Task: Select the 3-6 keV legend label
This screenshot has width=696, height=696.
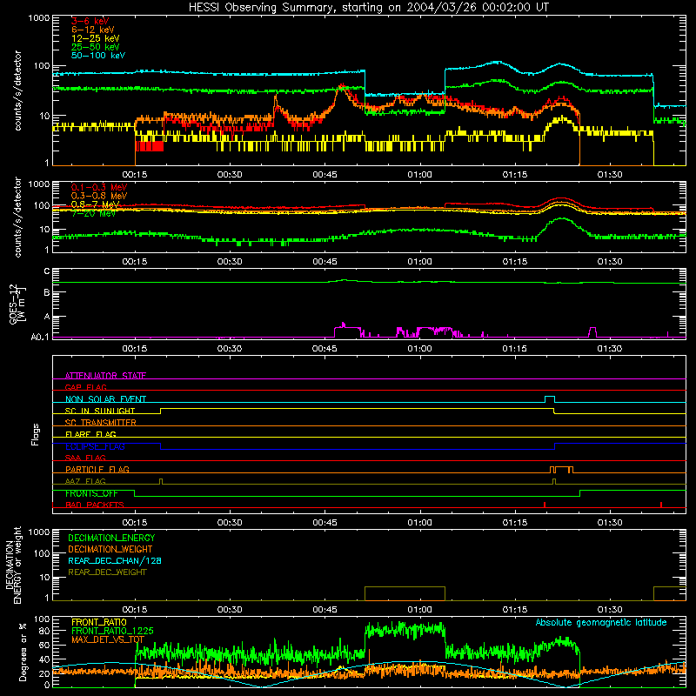Action: (90, 21)
